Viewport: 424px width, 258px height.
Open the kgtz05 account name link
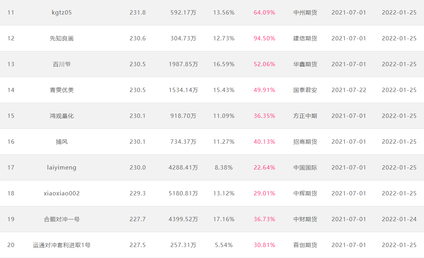[x=62, y=12]
